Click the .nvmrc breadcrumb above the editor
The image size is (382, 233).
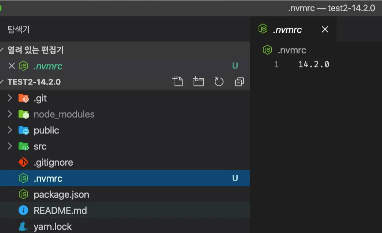pyautogui.click(x=291, y=50)
